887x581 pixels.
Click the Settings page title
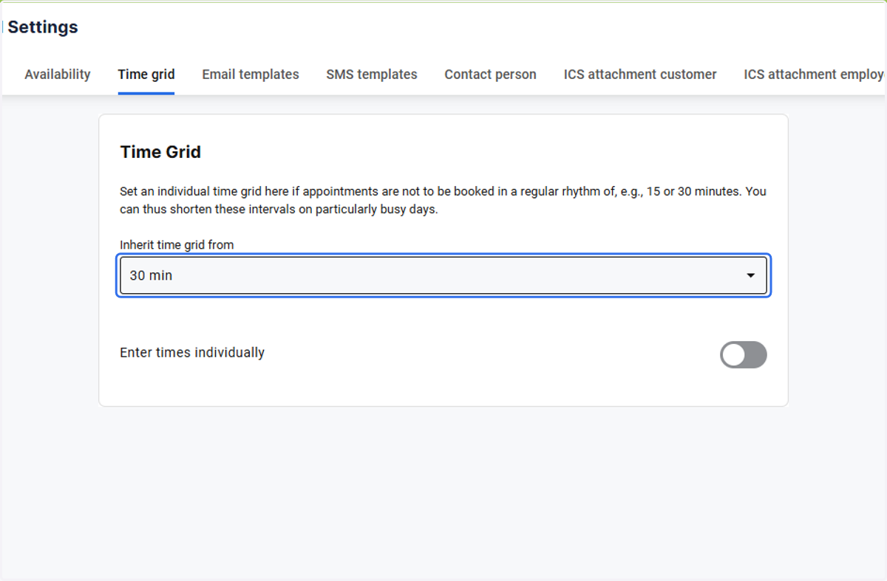point(43,27)
